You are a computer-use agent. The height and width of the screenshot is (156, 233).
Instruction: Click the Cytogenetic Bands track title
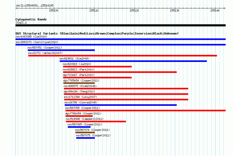(x=31, y=19)
